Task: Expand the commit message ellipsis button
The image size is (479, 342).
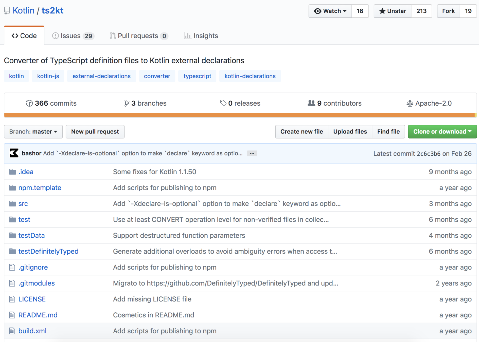Action: pyautogui.click(x=252, y=154)
